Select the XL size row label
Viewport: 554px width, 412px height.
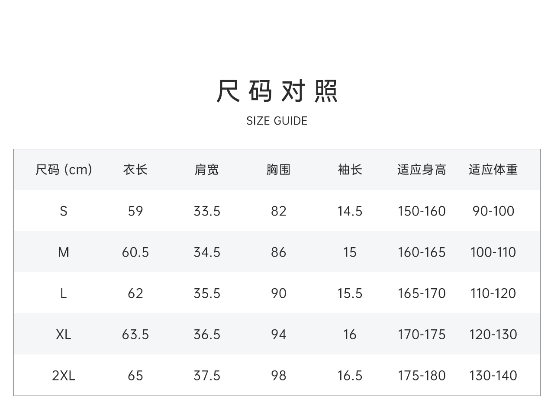tap(64, 335)
